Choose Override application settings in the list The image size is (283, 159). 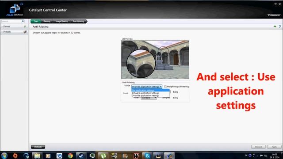[x=150, y=95]
